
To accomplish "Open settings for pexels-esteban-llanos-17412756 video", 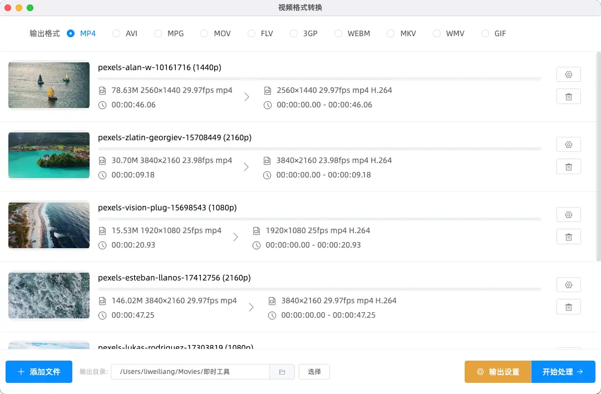I will pyautogui.click(x=568, y=285).
